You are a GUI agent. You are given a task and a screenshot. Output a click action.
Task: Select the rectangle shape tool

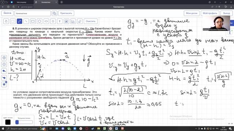tap(33, 21)
